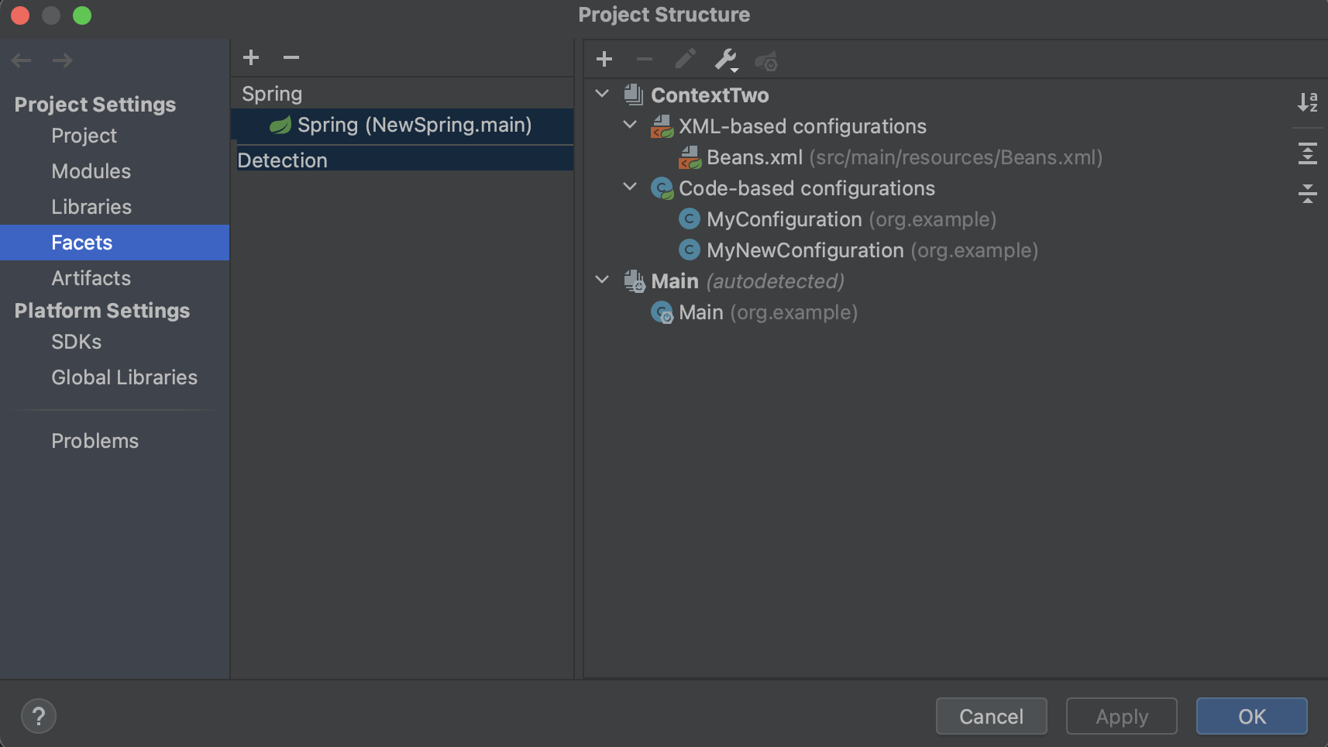This screenshot has height=747, width=1328.
Task: Collapse XML-based configurations node
Action: [x=630, y=126]
